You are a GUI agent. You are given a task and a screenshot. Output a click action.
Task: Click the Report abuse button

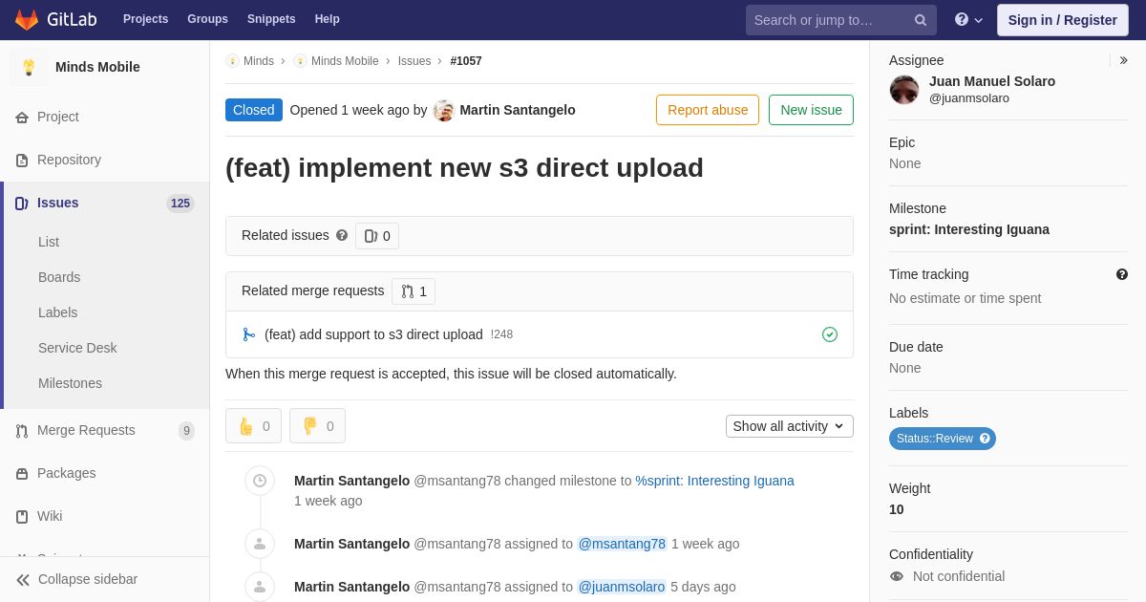pyautogui.click(x=708, y=110)
